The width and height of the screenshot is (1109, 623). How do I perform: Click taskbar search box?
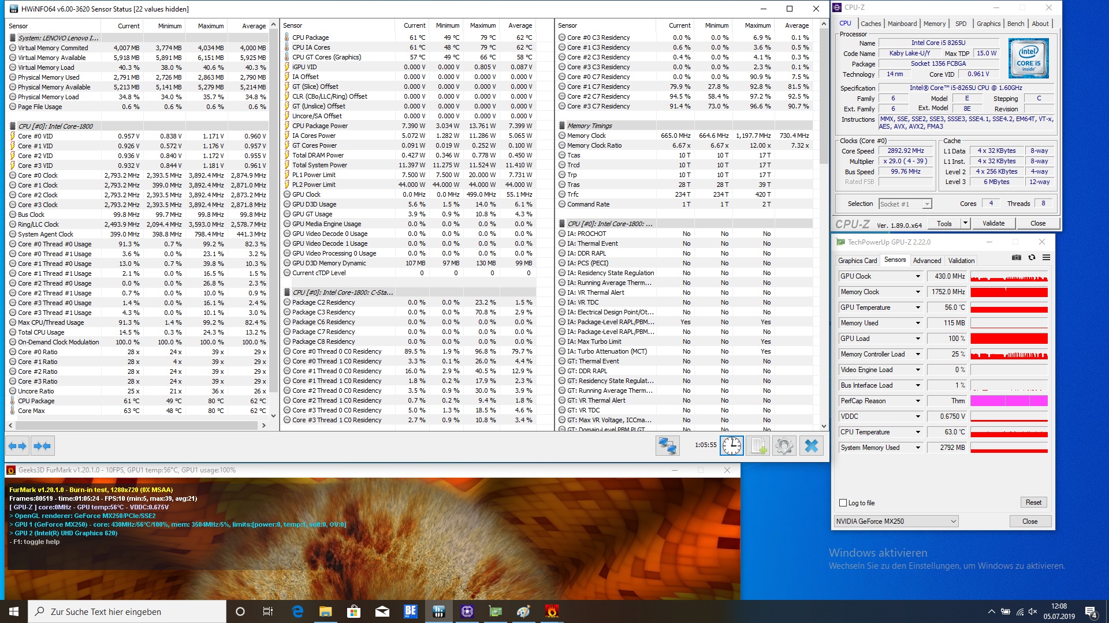click(127, 611)
